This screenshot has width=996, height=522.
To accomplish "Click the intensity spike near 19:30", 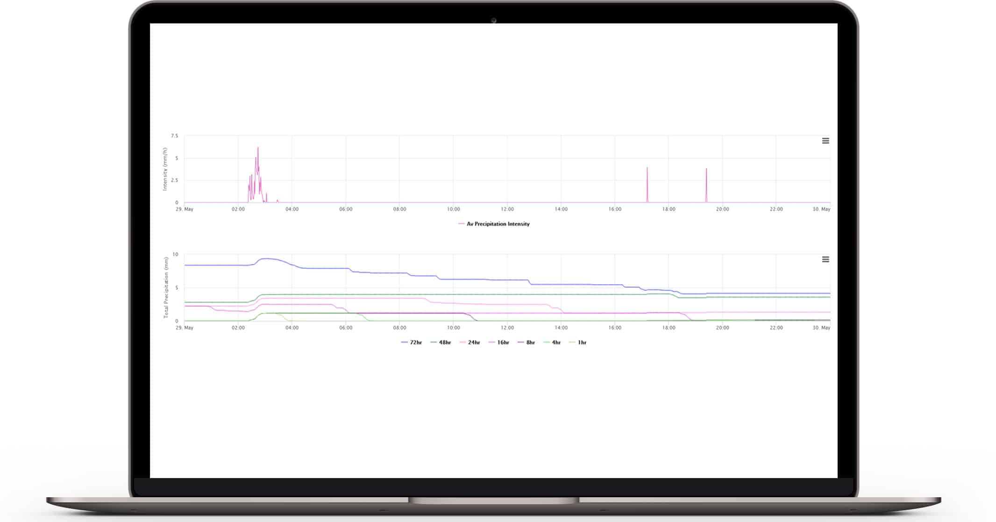I will pyautogui.click(x=706, y=169).
